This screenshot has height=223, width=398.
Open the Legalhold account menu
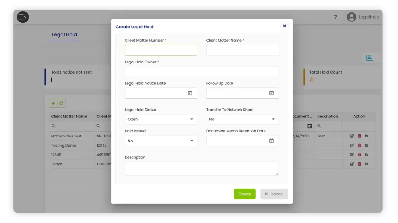(363, 17)
